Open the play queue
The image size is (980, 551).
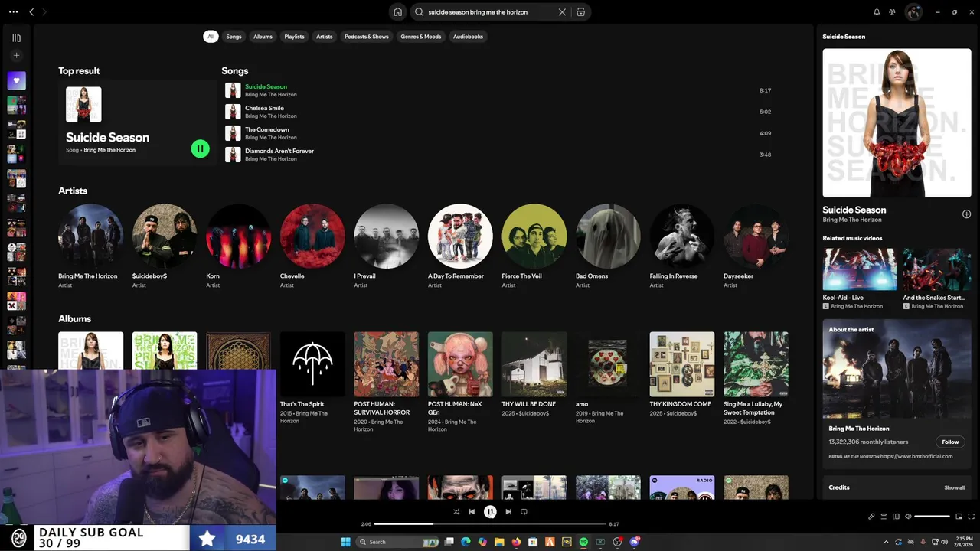coord(884,517)
